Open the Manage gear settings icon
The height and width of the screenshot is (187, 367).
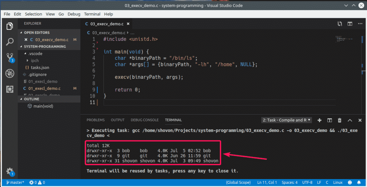[x=10, y=171]
